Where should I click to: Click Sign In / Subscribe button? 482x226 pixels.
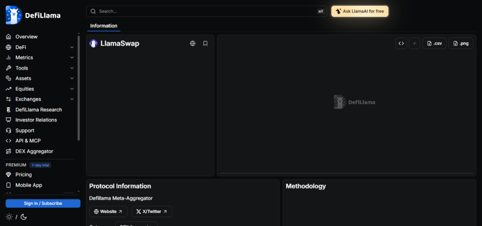[x=43, y=203]
